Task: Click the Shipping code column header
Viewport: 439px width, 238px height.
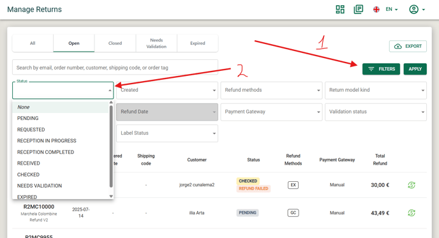Action: [x=146, y=160]
